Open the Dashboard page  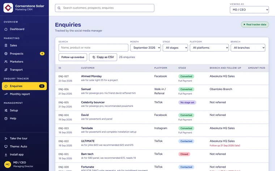(x=24, y=29)
